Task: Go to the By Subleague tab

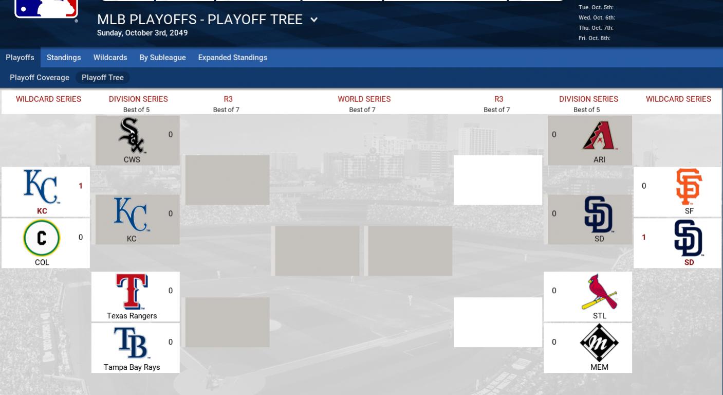Action: (x=162, y=58)
